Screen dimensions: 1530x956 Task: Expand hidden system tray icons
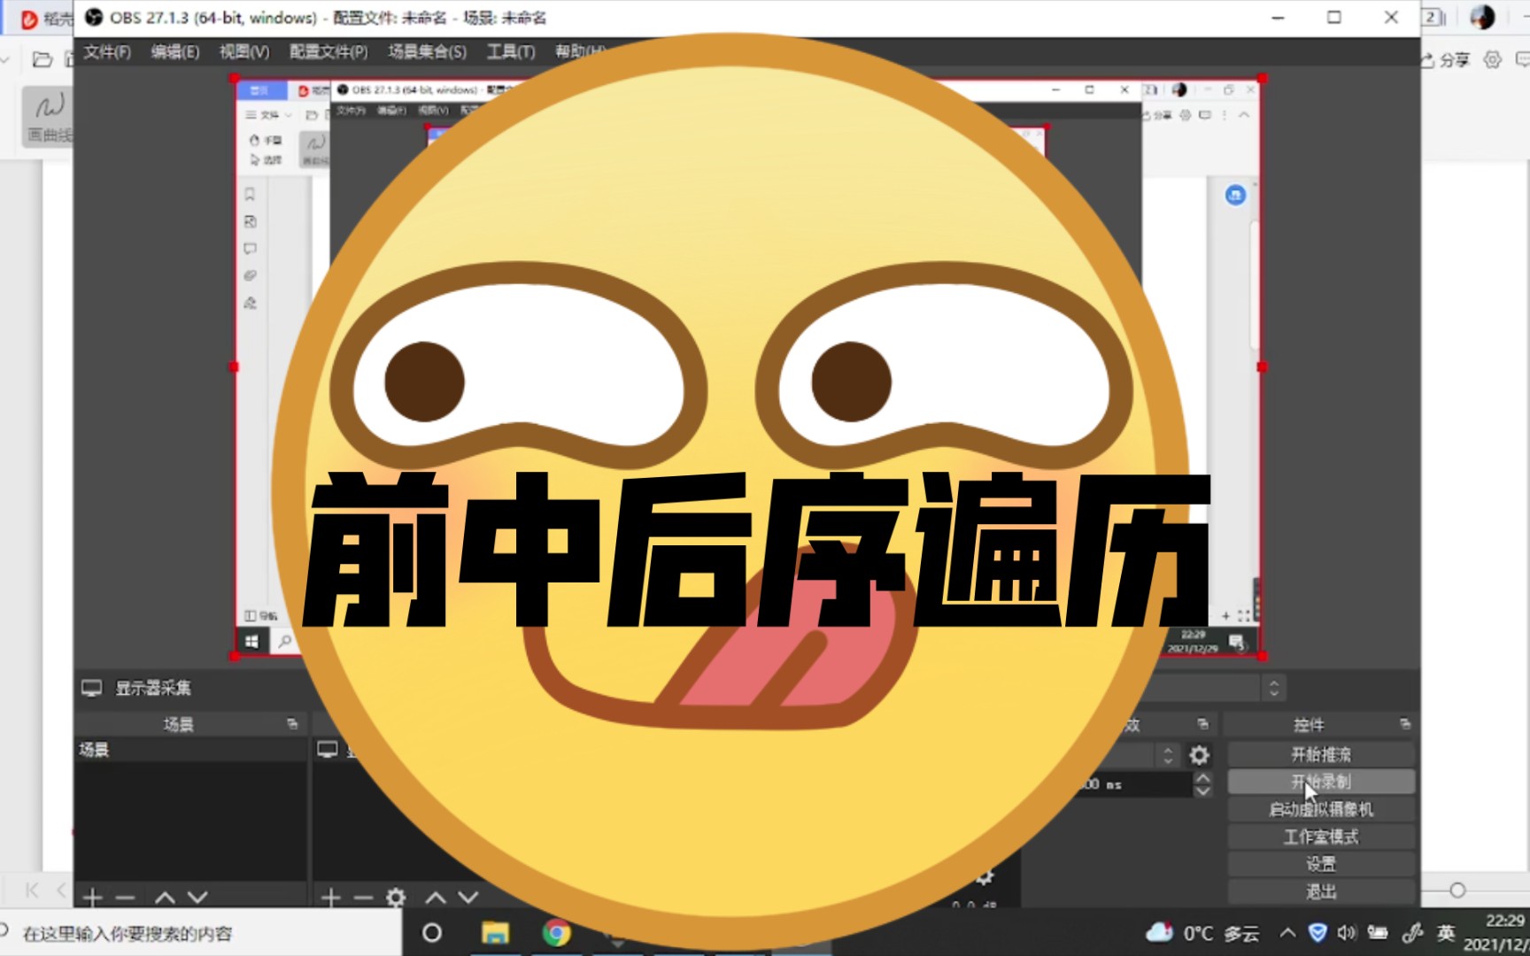click(1287, 933)
